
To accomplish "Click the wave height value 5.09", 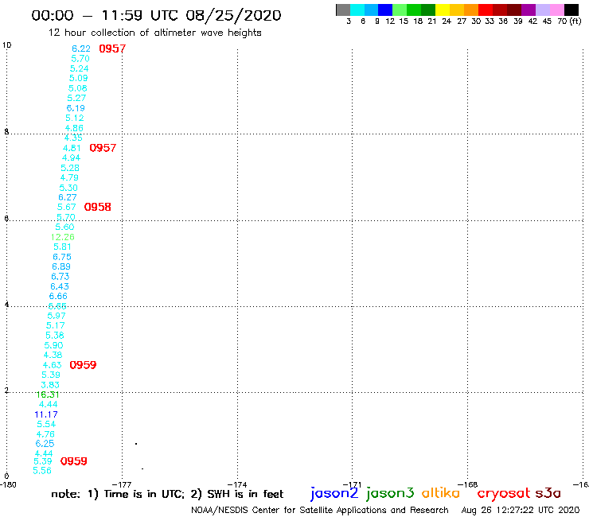I will [79, 78].
